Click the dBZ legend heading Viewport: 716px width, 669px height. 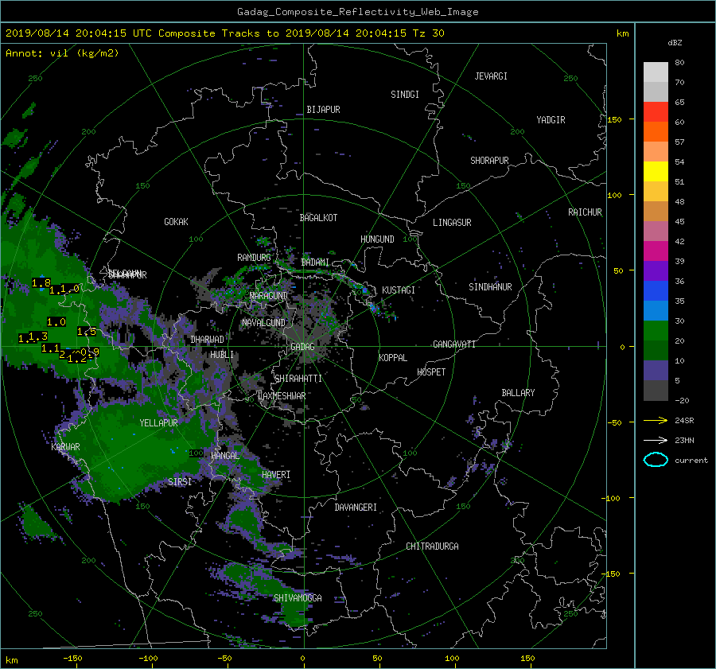675,43
